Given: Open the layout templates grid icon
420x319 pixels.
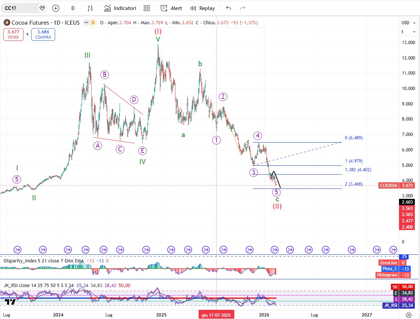Looking at the screenshot, I should pyautogui.click(x=147, y=8).
